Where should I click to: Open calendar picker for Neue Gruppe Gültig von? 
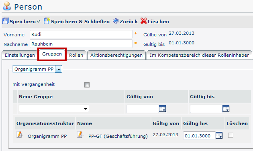tap(162, 109)
